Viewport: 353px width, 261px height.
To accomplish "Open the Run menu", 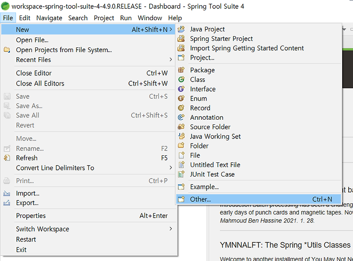I will click(126, 18).
